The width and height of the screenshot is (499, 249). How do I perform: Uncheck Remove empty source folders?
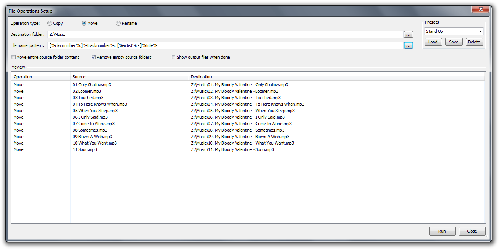pyautogui.click(x=93, y=57)
